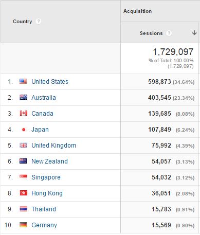Click the Country column header
This screenshot has width=200, height=235.
(23, 22)
